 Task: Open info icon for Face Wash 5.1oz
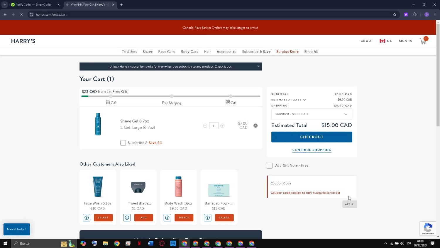click(x=87, y=218)
